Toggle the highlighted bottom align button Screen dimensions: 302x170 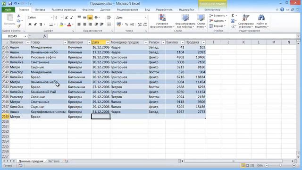coord(90,17)
